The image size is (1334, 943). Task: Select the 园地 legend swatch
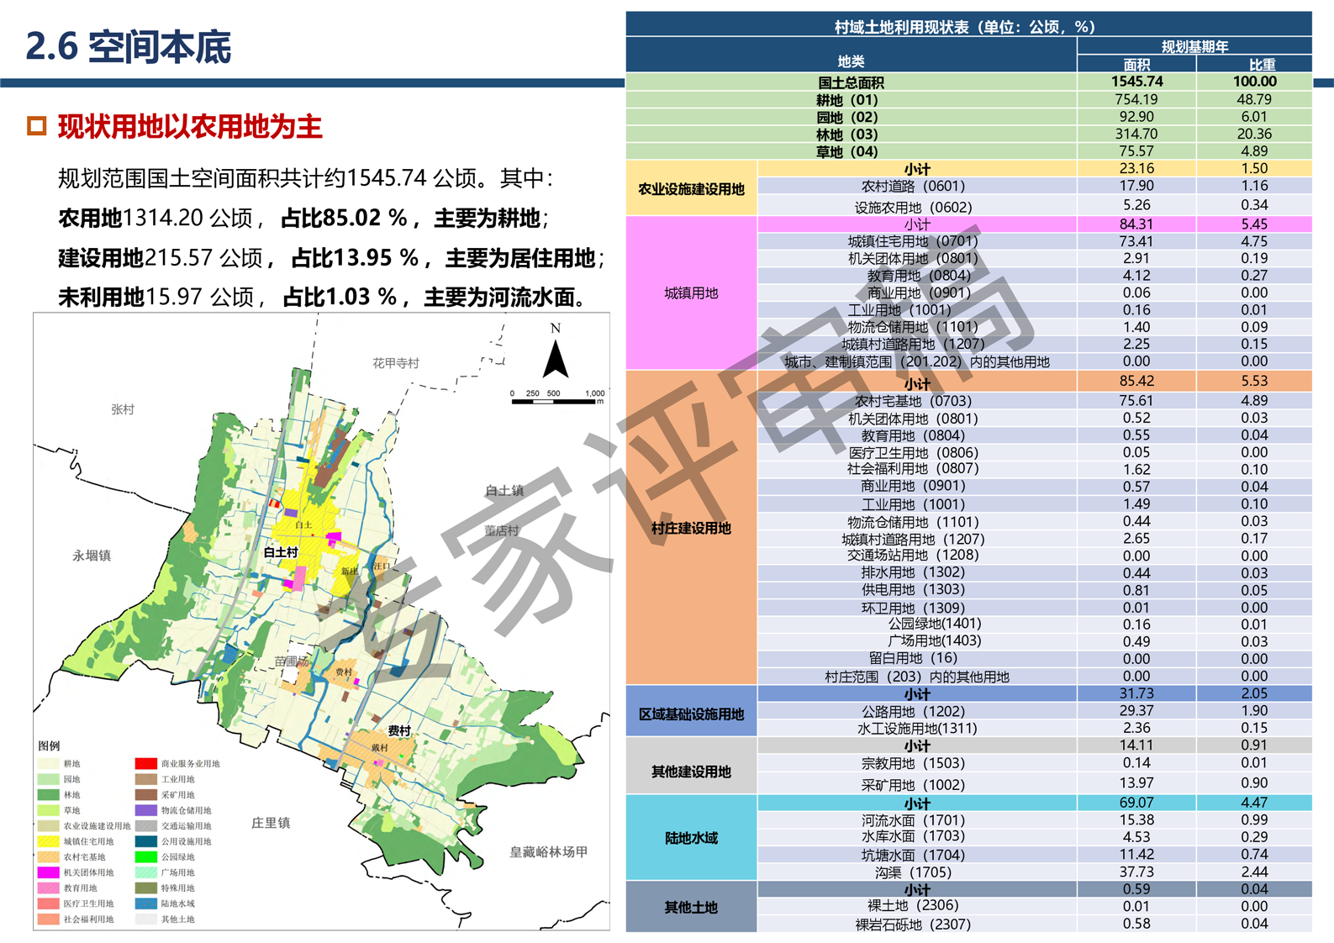(48, 779)
